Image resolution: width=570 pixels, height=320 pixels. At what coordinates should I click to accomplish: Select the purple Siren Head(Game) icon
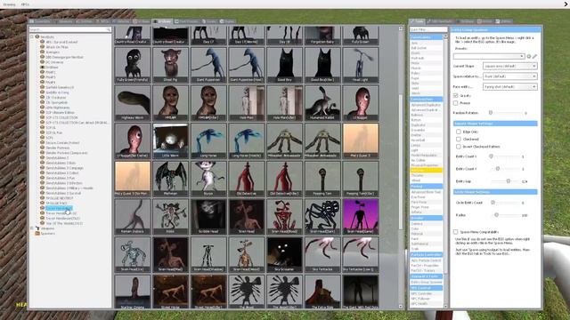tap(360, 216)
